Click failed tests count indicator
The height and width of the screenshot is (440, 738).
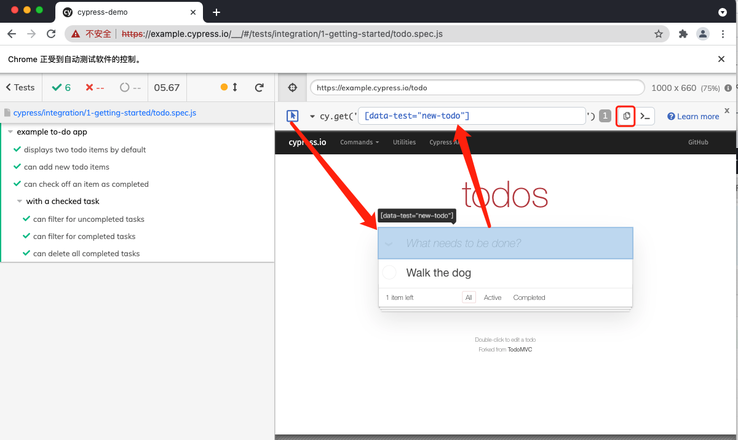point(95,88)
